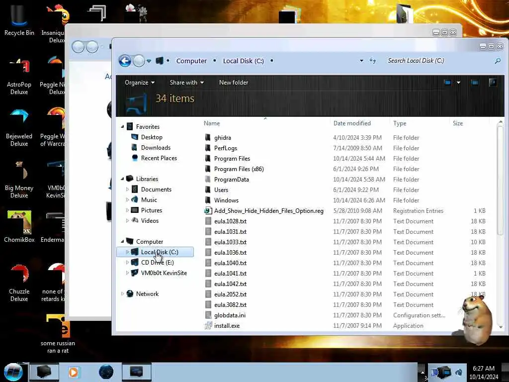Expand the Music library node

127,200
